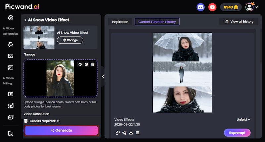Open the user profile avatar
The width and height of the screenshot is (265, 142).
point(249,7)
